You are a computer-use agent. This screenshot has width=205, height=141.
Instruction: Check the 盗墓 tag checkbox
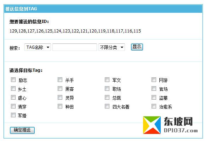click(x=154, y=97)
